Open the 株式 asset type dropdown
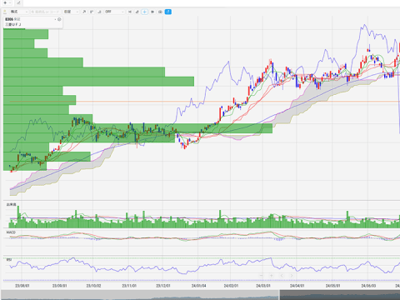 coord(19,12)
